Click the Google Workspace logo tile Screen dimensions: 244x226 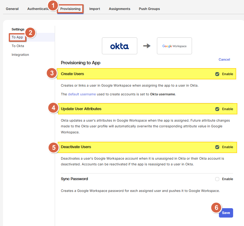point(174,46)
